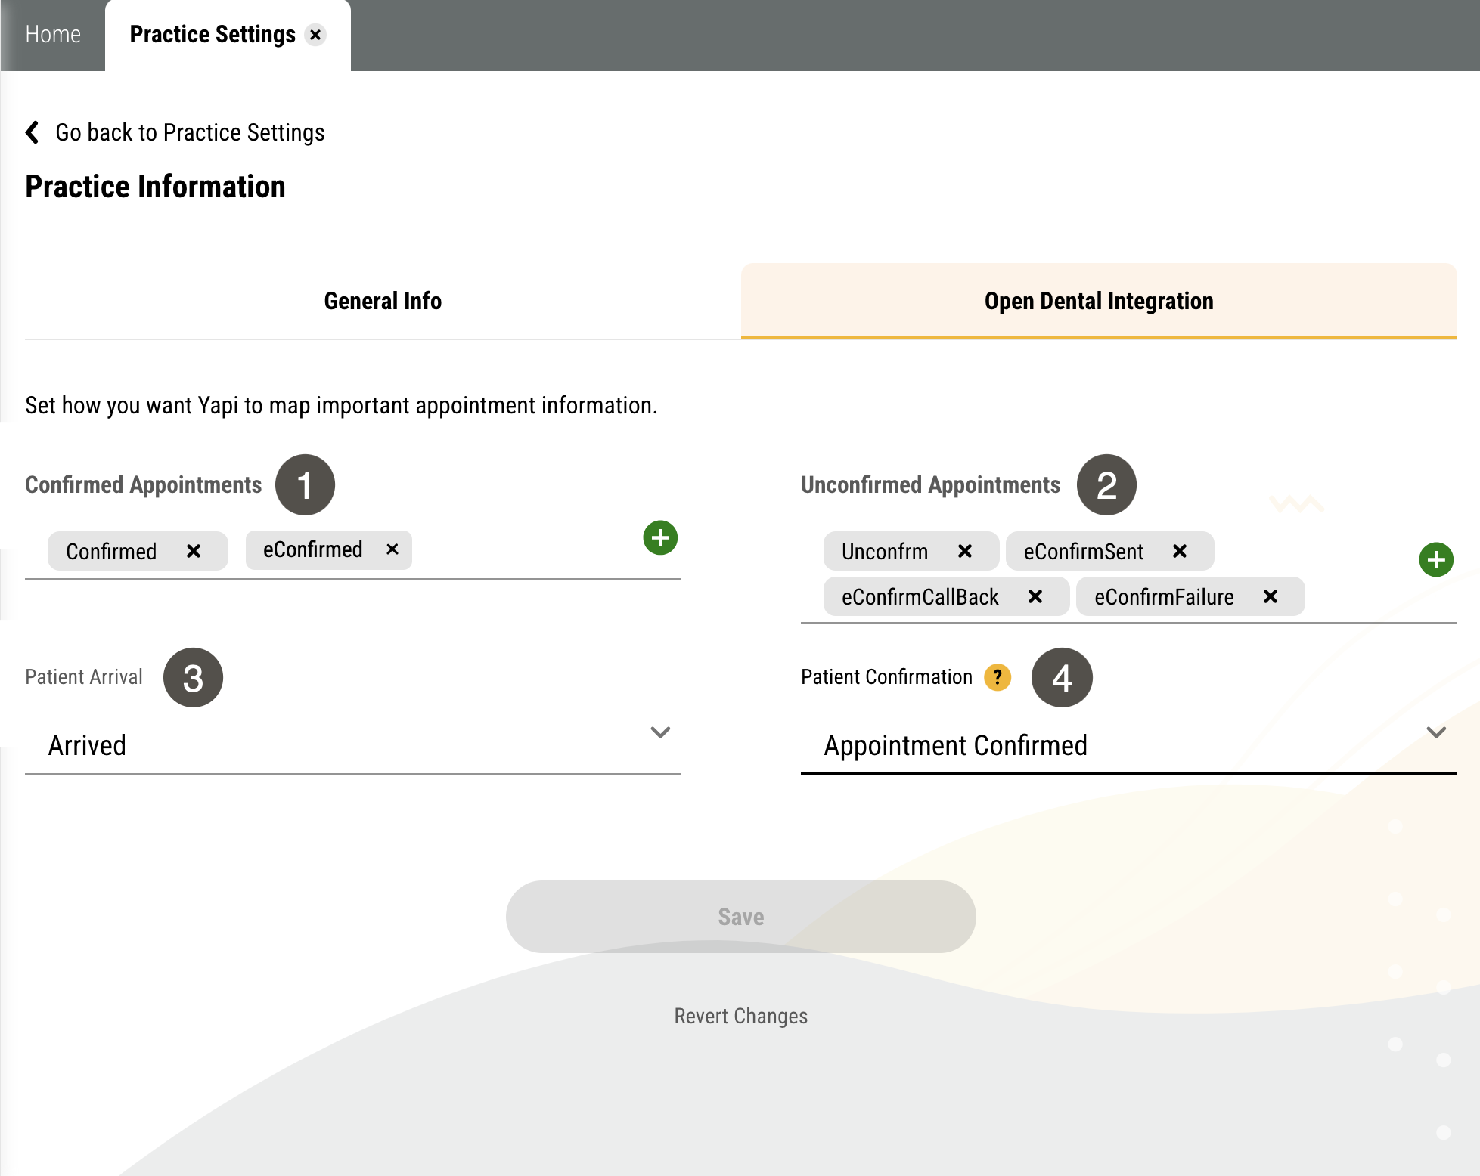Click the Arrived selected value
Screen dimensions: 1480x1176
(87, 745)
